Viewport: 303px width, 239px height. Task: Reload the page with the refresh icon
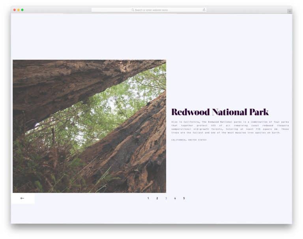pos(204,10)
